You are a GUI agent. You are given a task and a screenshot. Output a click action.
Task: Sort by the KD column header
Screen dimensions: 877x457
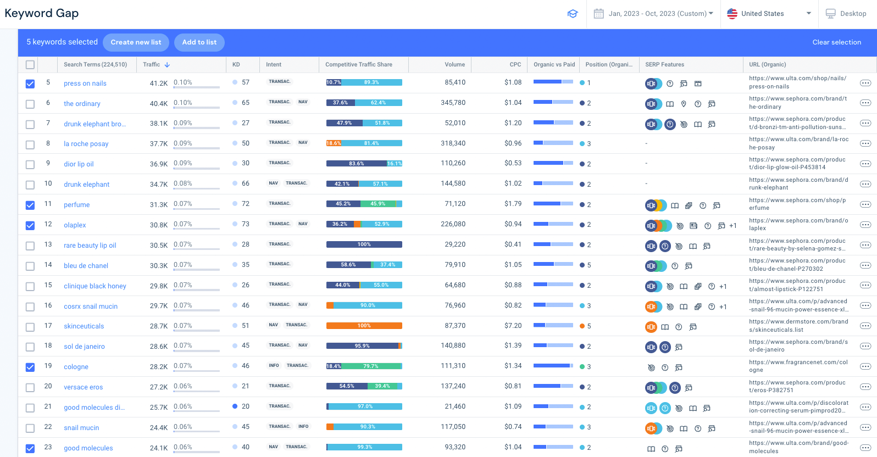point(236,64)
